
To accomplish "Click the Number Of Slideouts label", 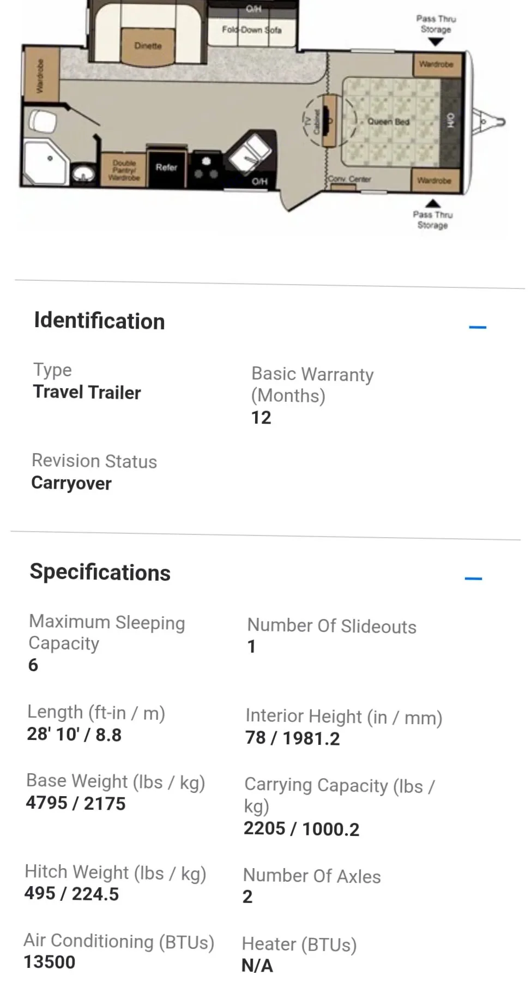I will 331,626.
